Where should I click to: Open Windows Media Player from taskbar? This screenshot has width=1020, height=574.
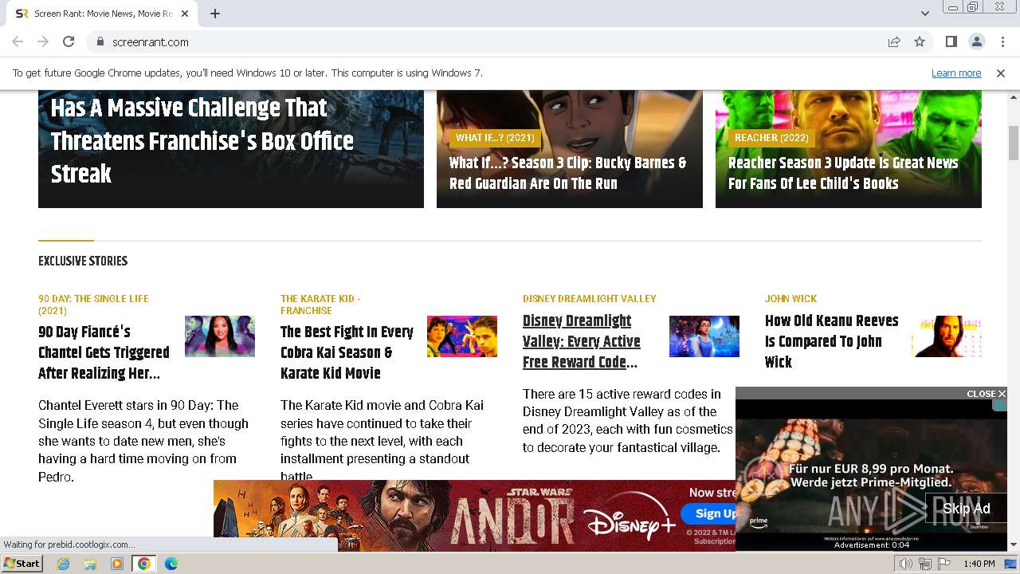[117, 564]
